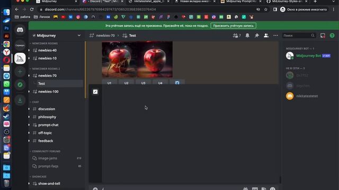
Task: Expand the newbies-100 channel arrow
Action: [x=29, y=91]
